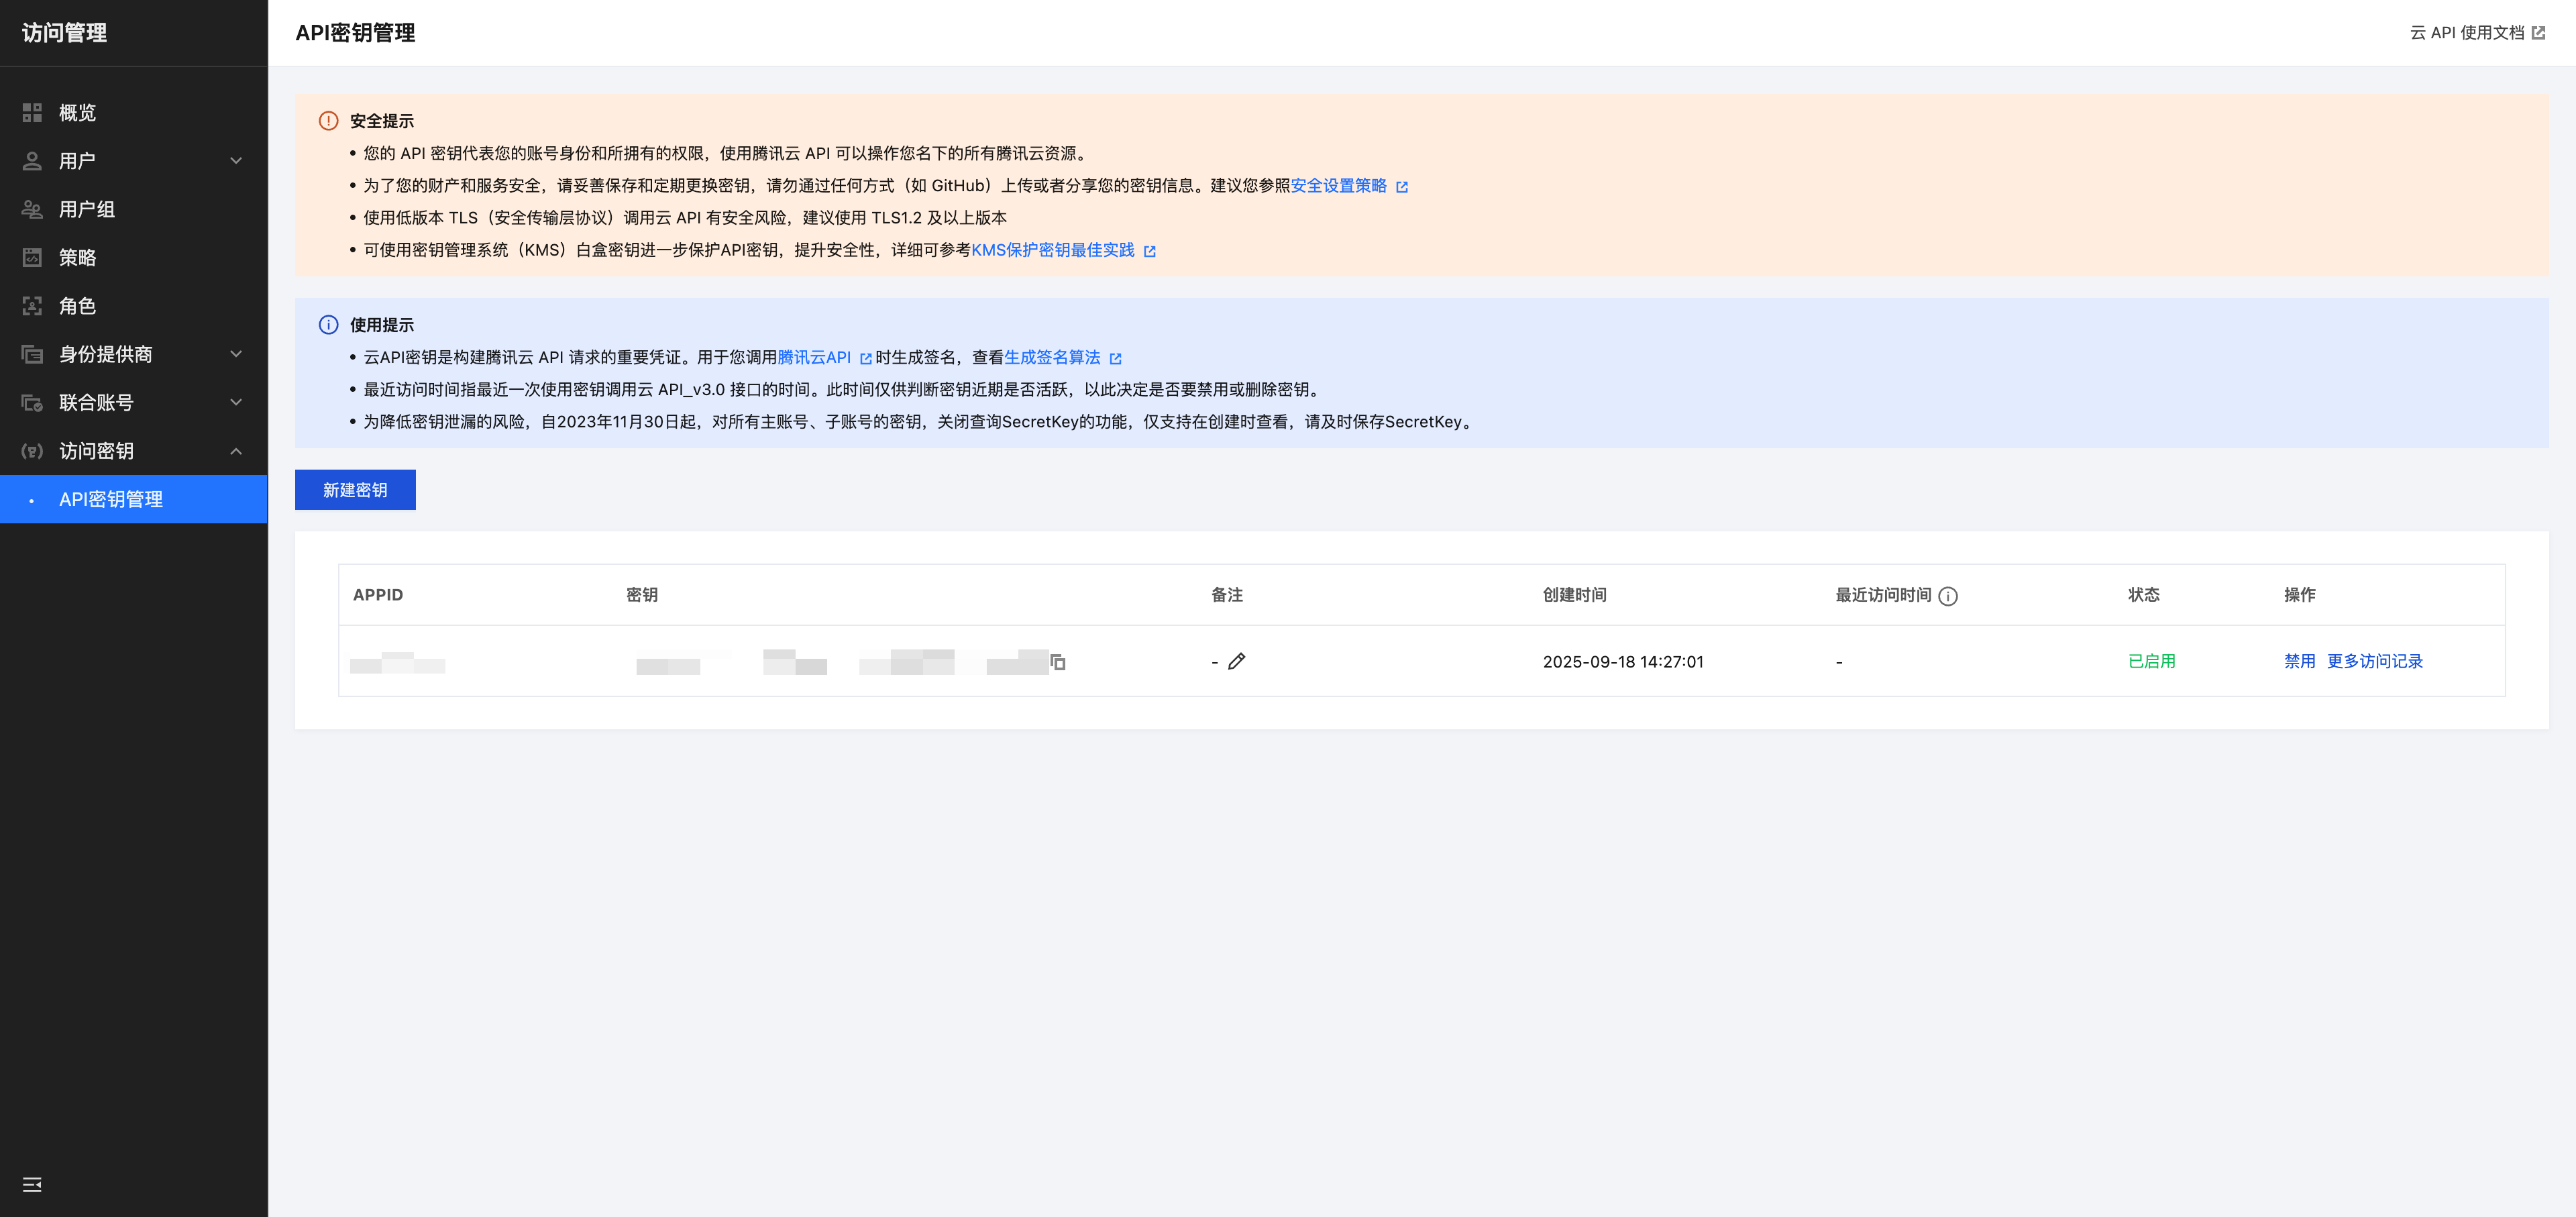The image size is (2576, 1217).
Task: Click 禁用 to disable the key
Action: pos(2299,661)
